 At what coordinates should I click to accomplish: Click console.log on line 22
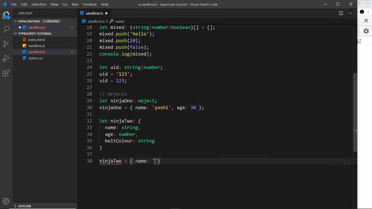click(115, 54)
